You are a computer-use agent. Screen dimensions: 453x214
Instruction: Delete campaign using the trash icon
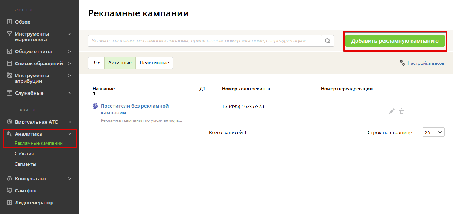coord(401,111)
